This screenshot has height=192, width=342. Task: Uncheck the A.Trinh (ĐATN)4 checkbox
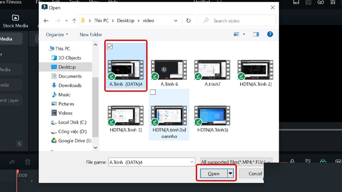coord(110,47)
